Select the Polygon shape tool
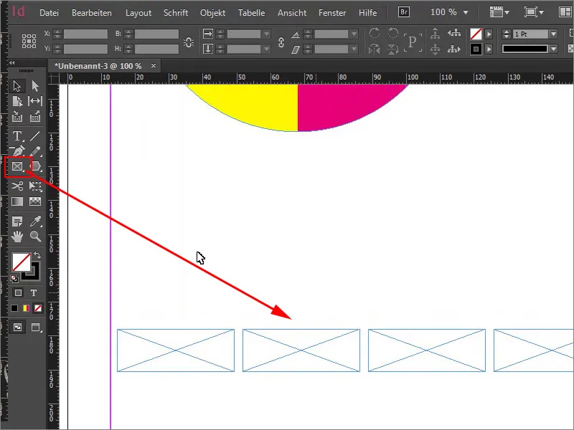Viewport: 574px width, 430px height. 36,166
